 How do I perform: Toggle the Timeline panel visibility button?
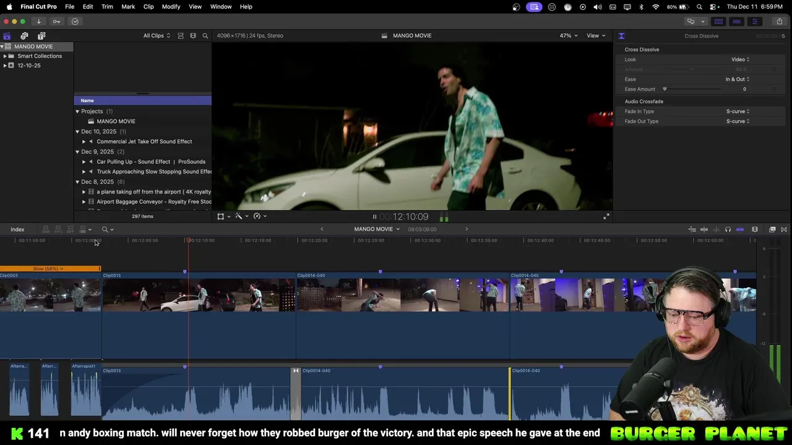tap(736, 22)
